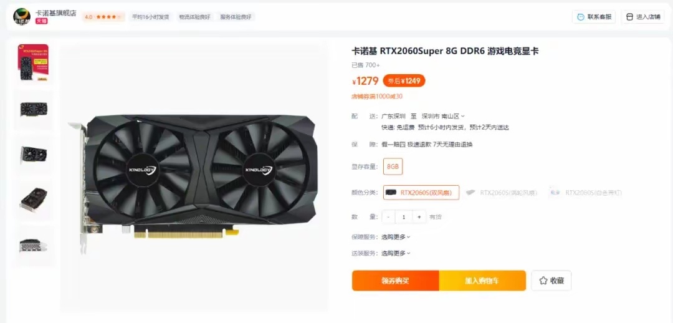Click the 进入店铺 store icon
This screenshot has height=323, width=673.
(x=629, y=17)
